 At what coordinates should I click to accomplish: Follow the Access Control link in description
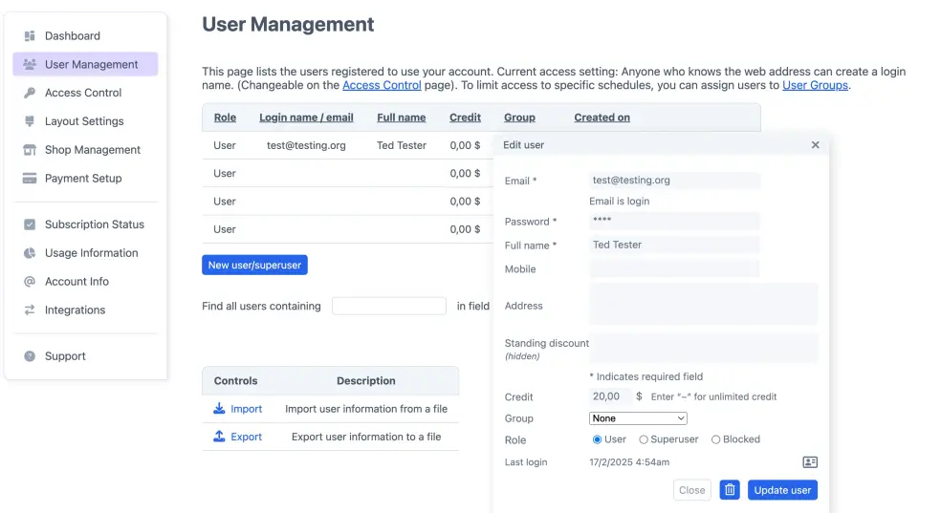click(382, 85)
